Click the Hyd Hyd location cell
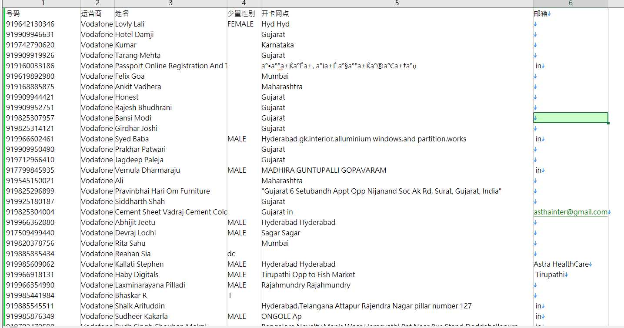This screenshot has height=328, width=624. (x=397, y=24)
